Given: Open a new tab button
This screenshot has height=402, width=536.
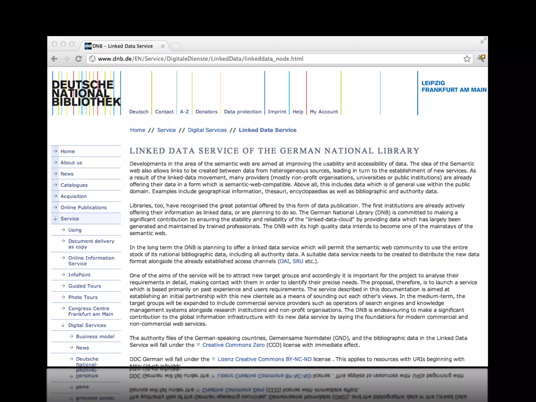Looking at the screenshot, I should coord(176,46).
